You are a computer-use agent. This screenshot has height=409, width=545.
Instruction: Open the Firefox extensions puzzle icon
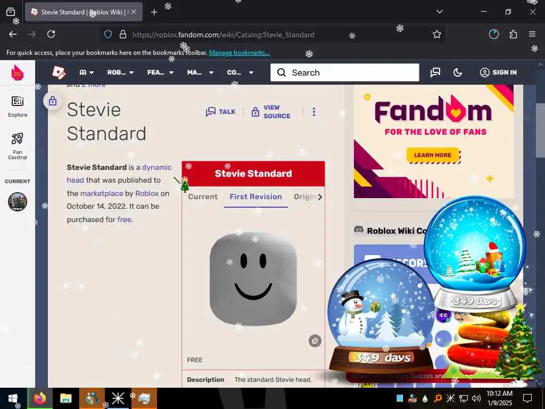coord(513,34)
